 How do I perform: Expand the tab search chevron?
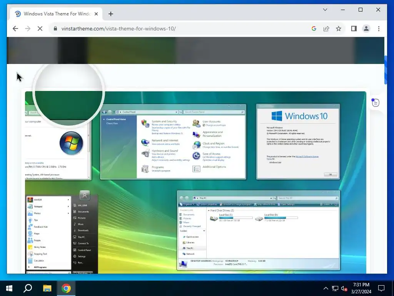coord(325,10)
